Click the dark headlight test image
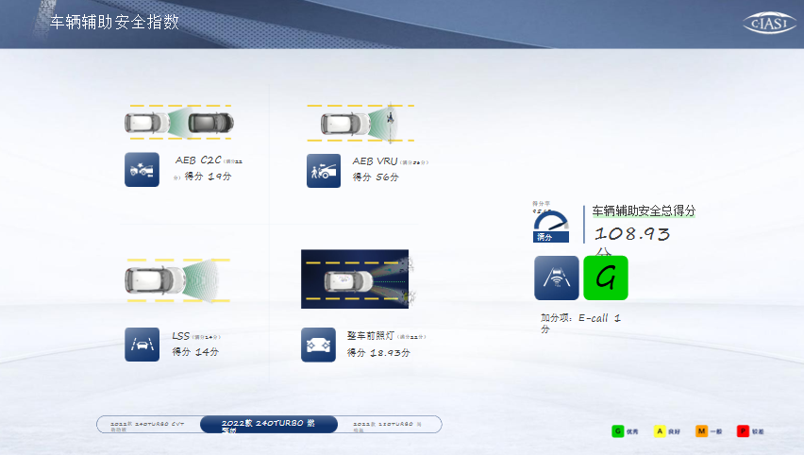The width and height of the screenshot is (804, 455). 357,279
